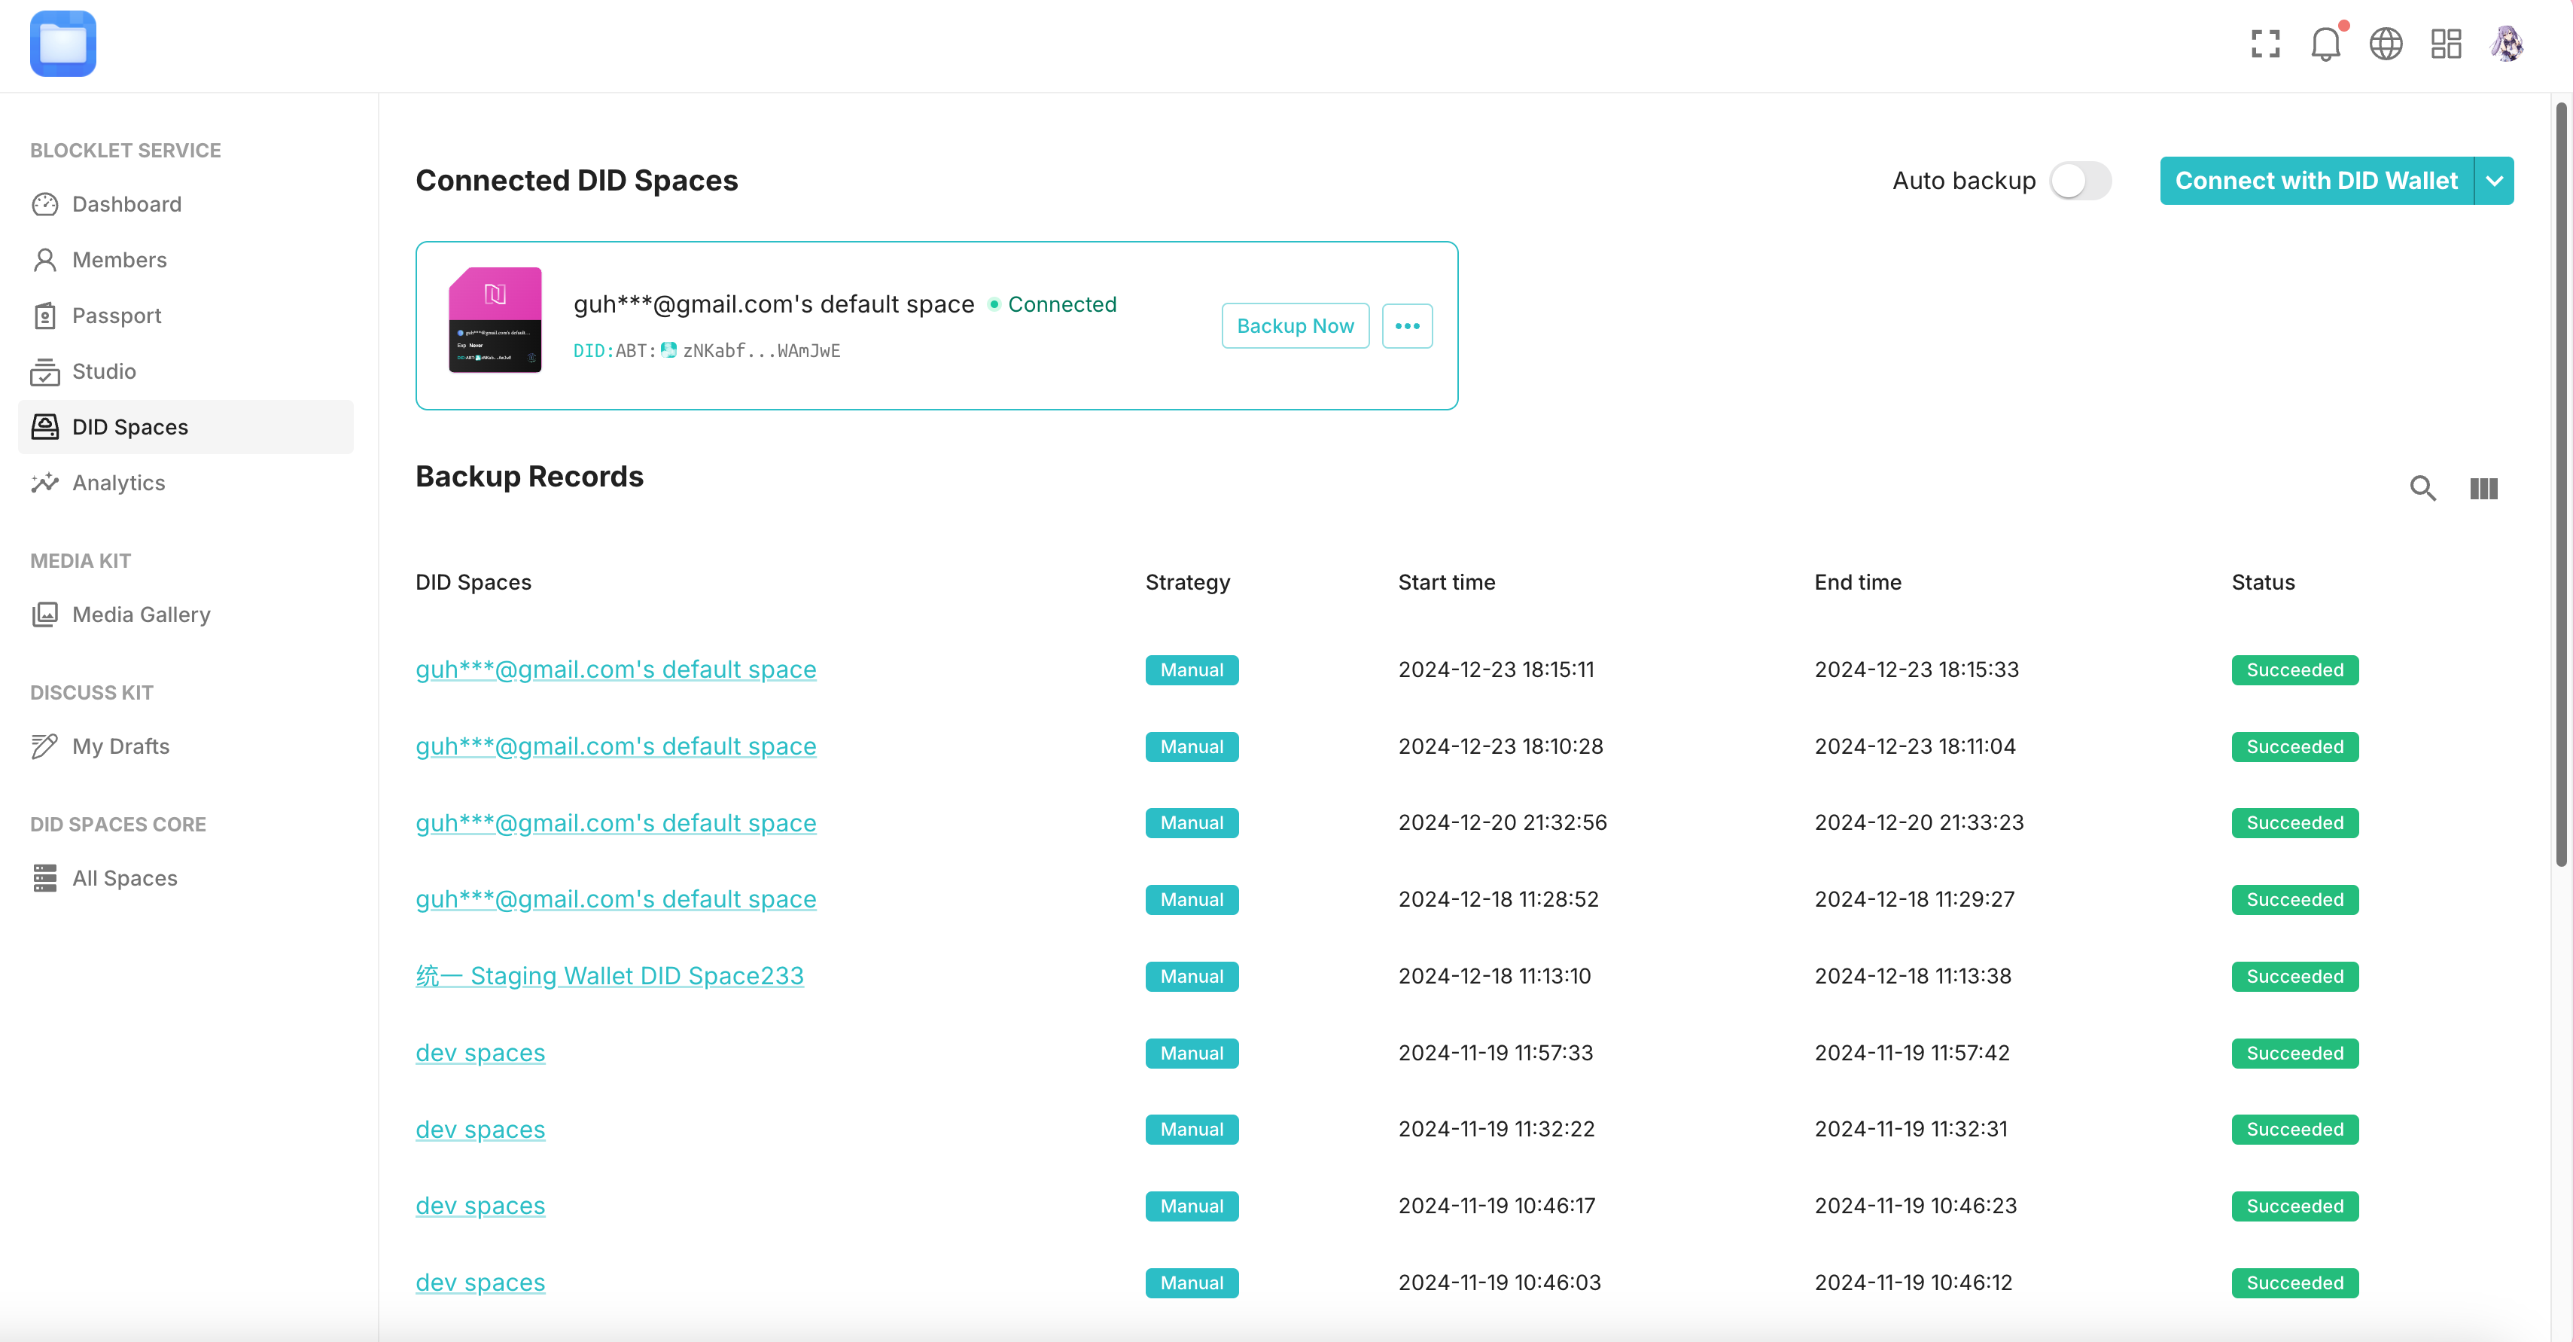Image resolution: width=2576 pixels, height=1342 pixels.
Task: Open the notifications bell
Action: [2325, 44]
